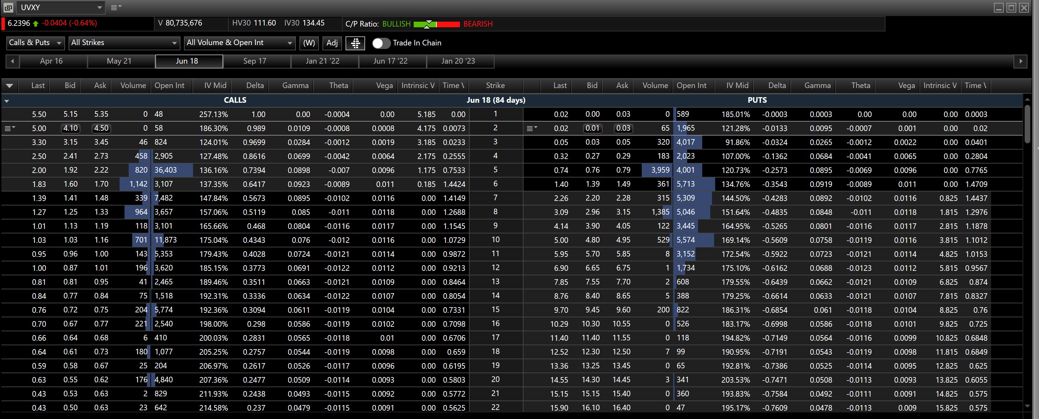Click strike 22 in the Strike column
The image size is (1039, 419).
(495, 407)
